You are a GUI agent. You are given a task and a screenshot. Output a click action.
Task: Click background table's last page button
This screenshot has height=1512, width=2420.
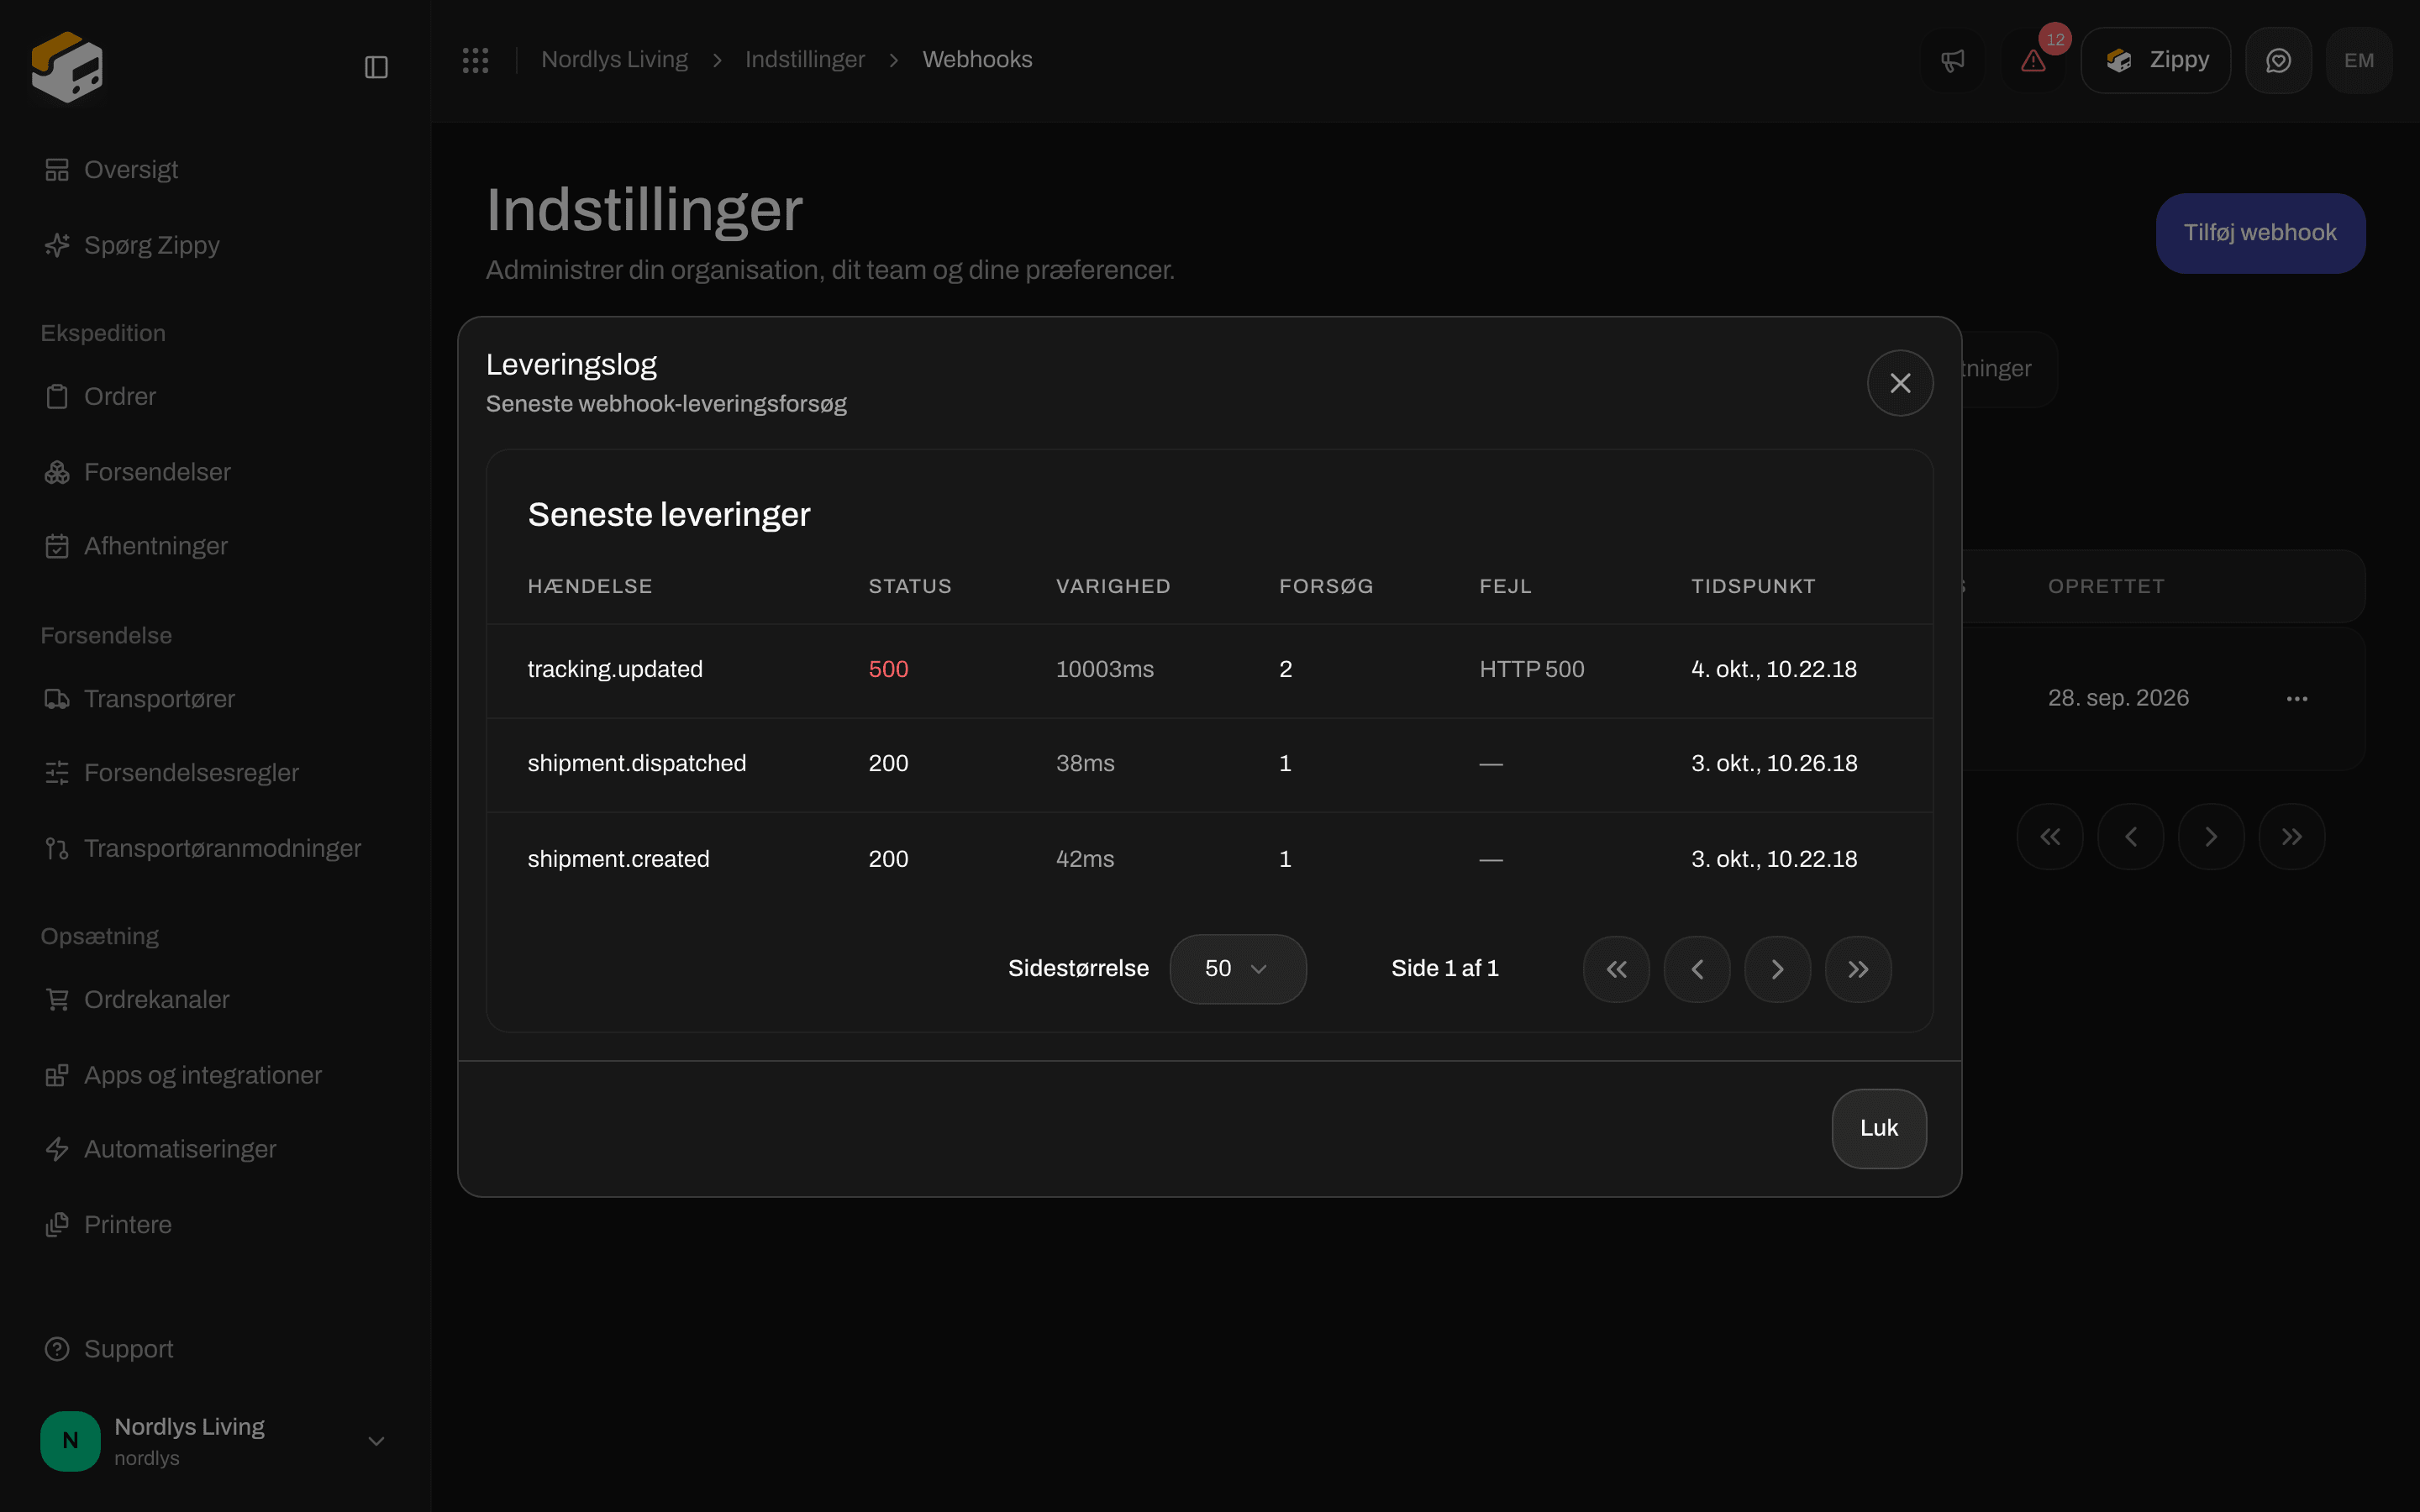pos(2292,837)
